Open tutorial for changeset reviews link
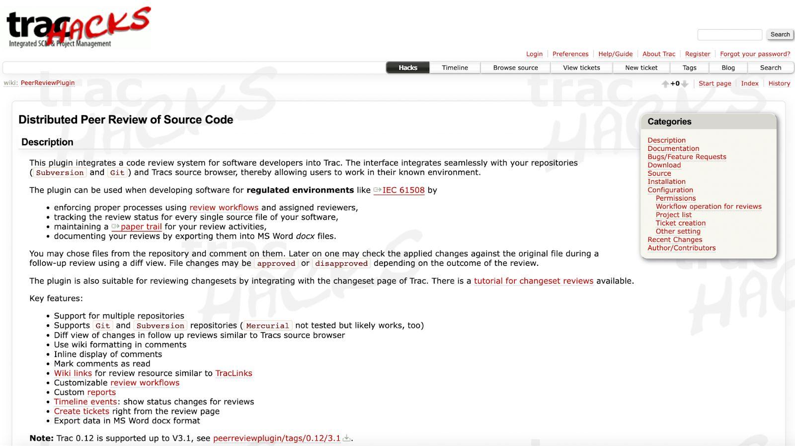 tap(533, 281)
